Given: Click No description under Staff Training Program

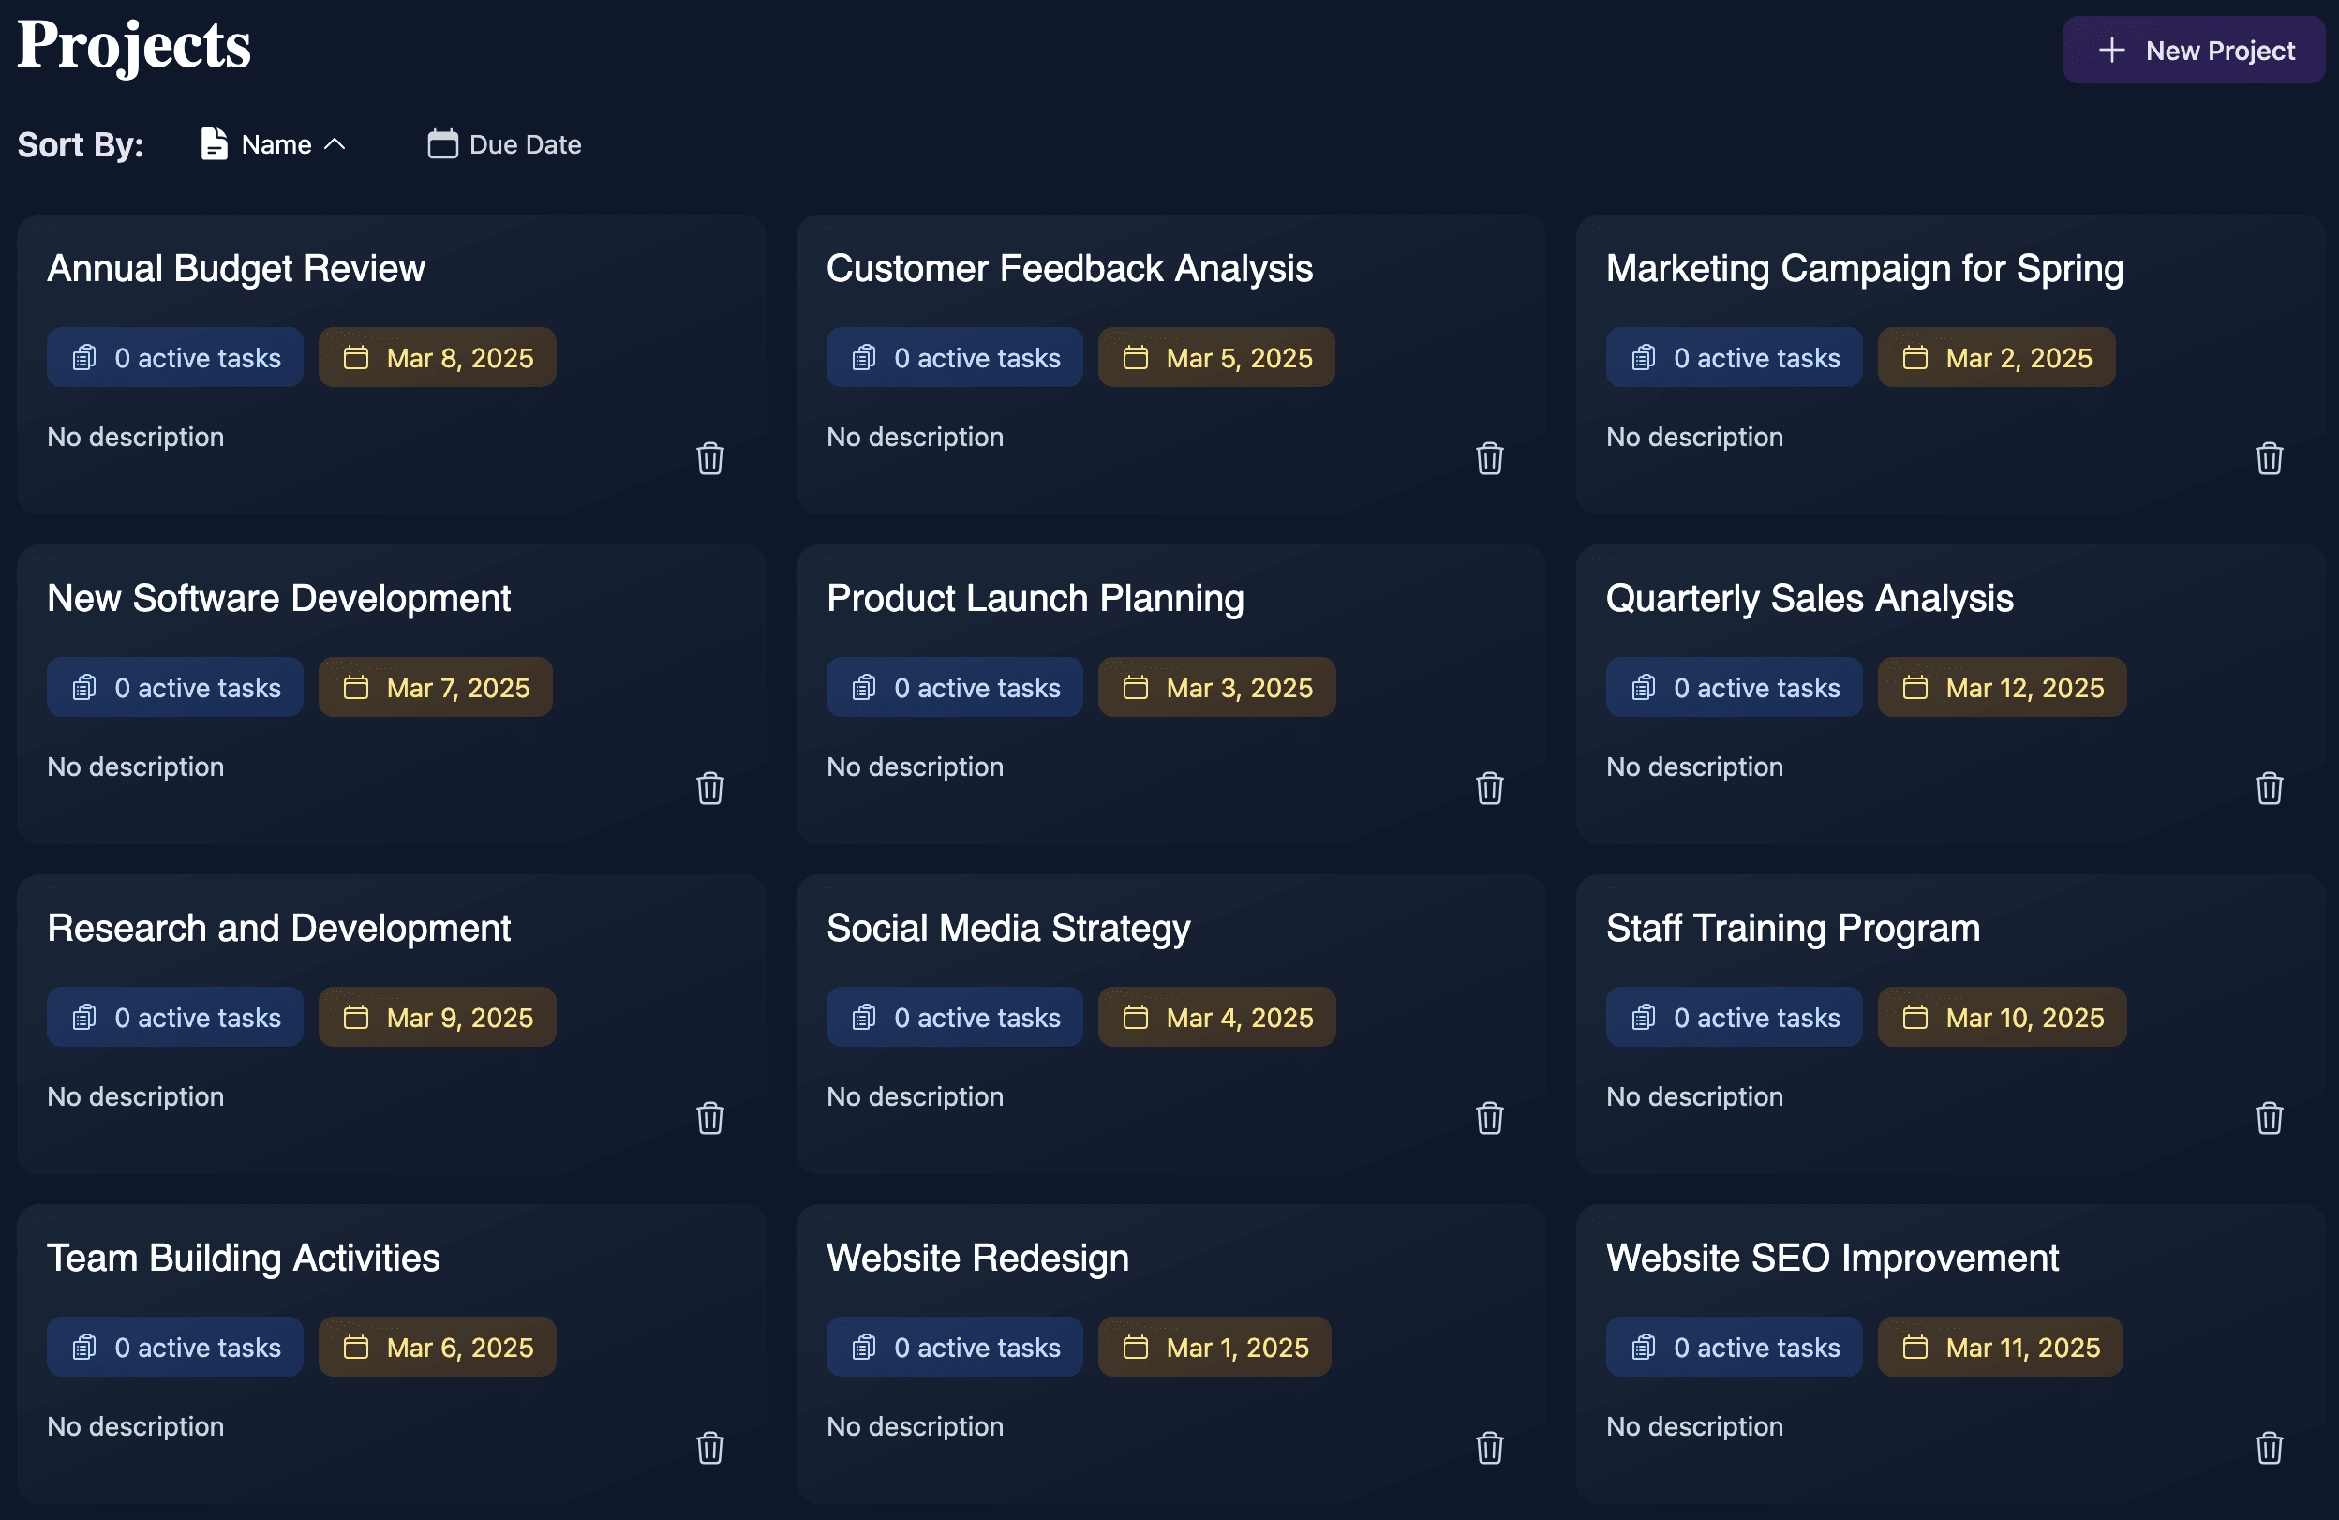Looking at the screenshot, I should click(x=1694, y=1097).
